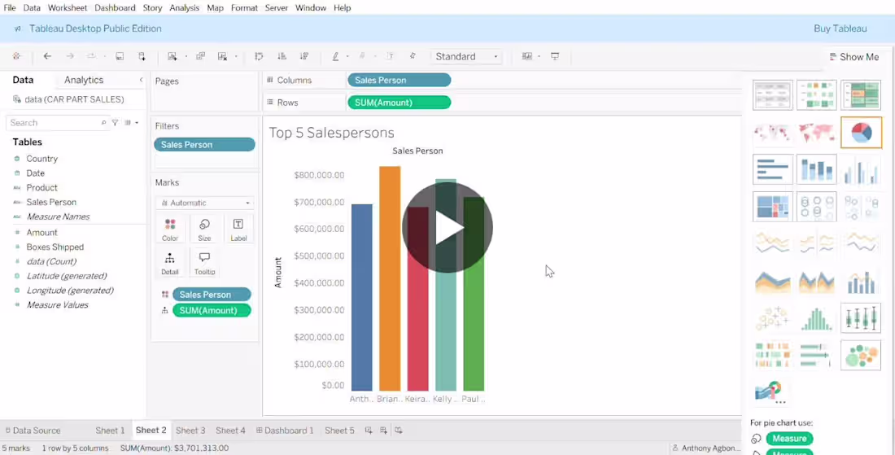Open the Dashboard menu
Viewport: 895px width, 455px height.
click(115, 8)
